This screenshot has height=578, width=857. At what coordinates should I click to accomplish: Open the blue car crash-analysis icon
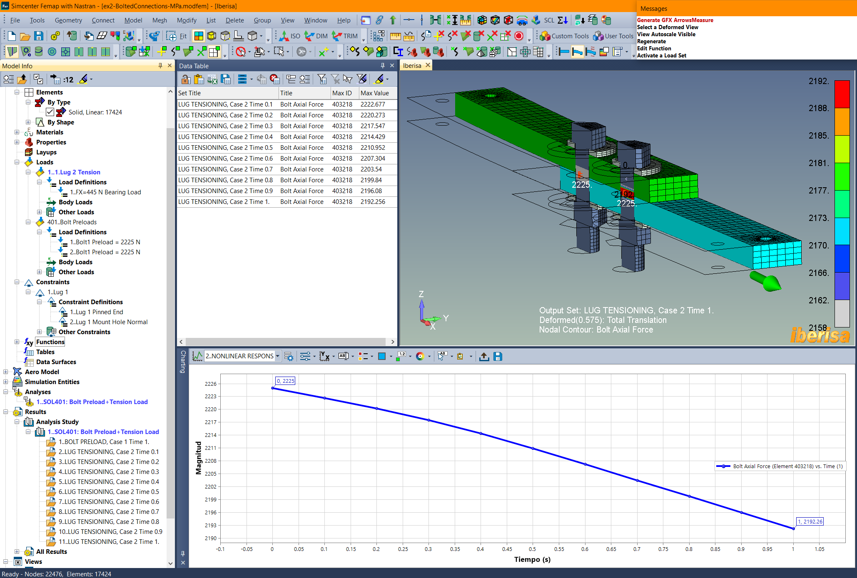(x=522, y=20)
